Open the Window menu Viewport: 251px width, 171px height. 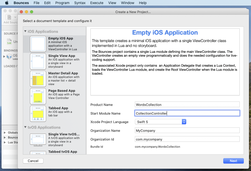coord(128,3)
